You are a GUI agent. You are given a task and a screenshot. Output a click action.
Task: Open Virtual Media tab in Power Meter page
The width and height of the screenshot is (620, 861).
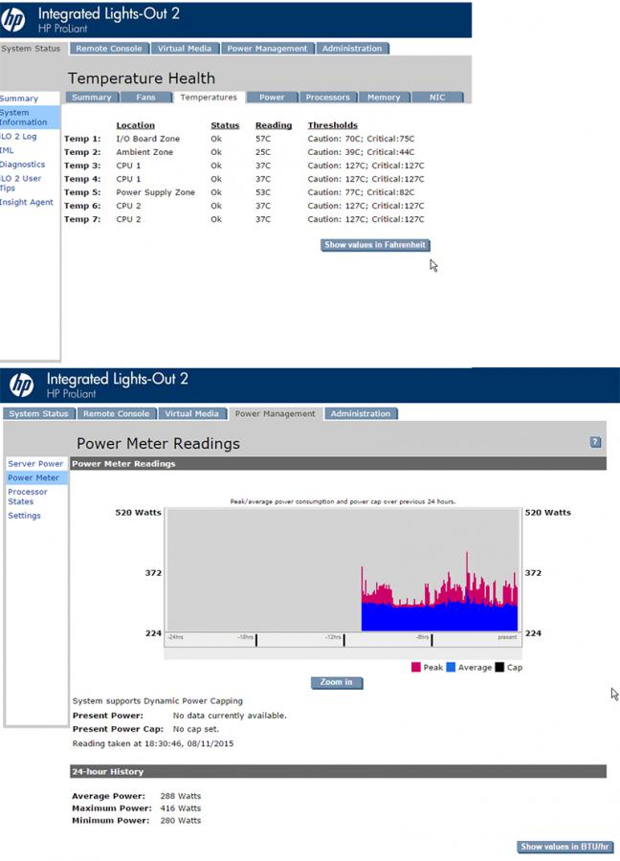191,413
